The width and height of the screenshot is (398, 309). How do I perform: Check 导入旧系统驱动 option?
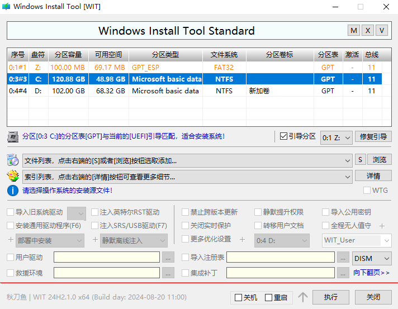click(10, 212)
